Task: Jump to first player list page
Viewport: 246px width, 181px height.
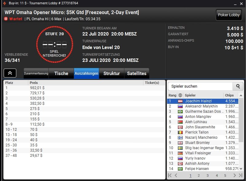Action: (170, 175)
